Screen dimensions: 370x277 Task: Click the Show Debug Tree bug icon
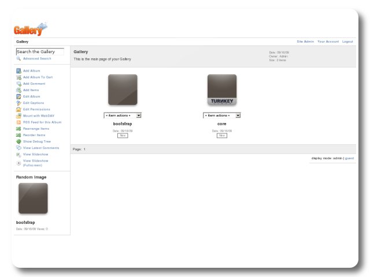click(x=18, y=141)
